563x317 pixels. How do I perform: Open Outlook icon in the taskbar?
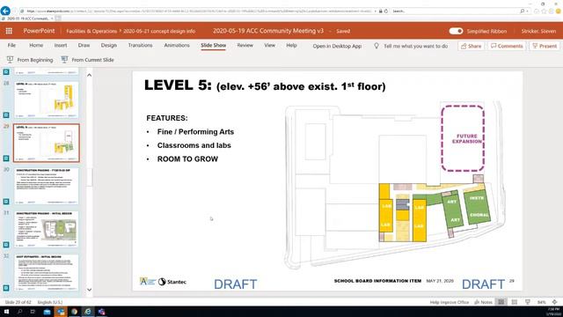[61, 312]
